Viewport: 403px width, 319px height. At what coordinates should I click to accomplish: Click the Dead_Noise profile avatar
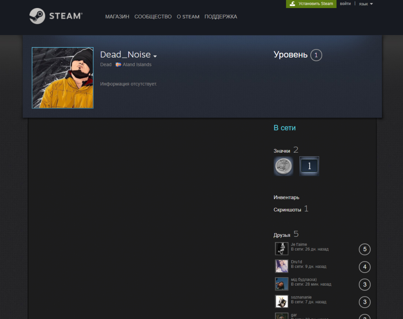[x=63, y=78]
